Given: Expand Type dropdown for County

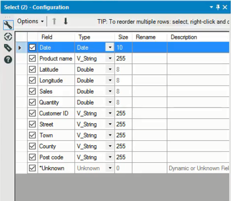Looking at the screenshot, I should (x=110, y=146).
